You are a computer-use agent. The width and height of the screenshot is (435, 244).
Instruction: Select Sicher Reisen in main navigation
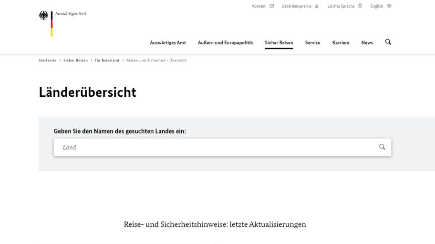pyautogui.click(x=279, y=43)
